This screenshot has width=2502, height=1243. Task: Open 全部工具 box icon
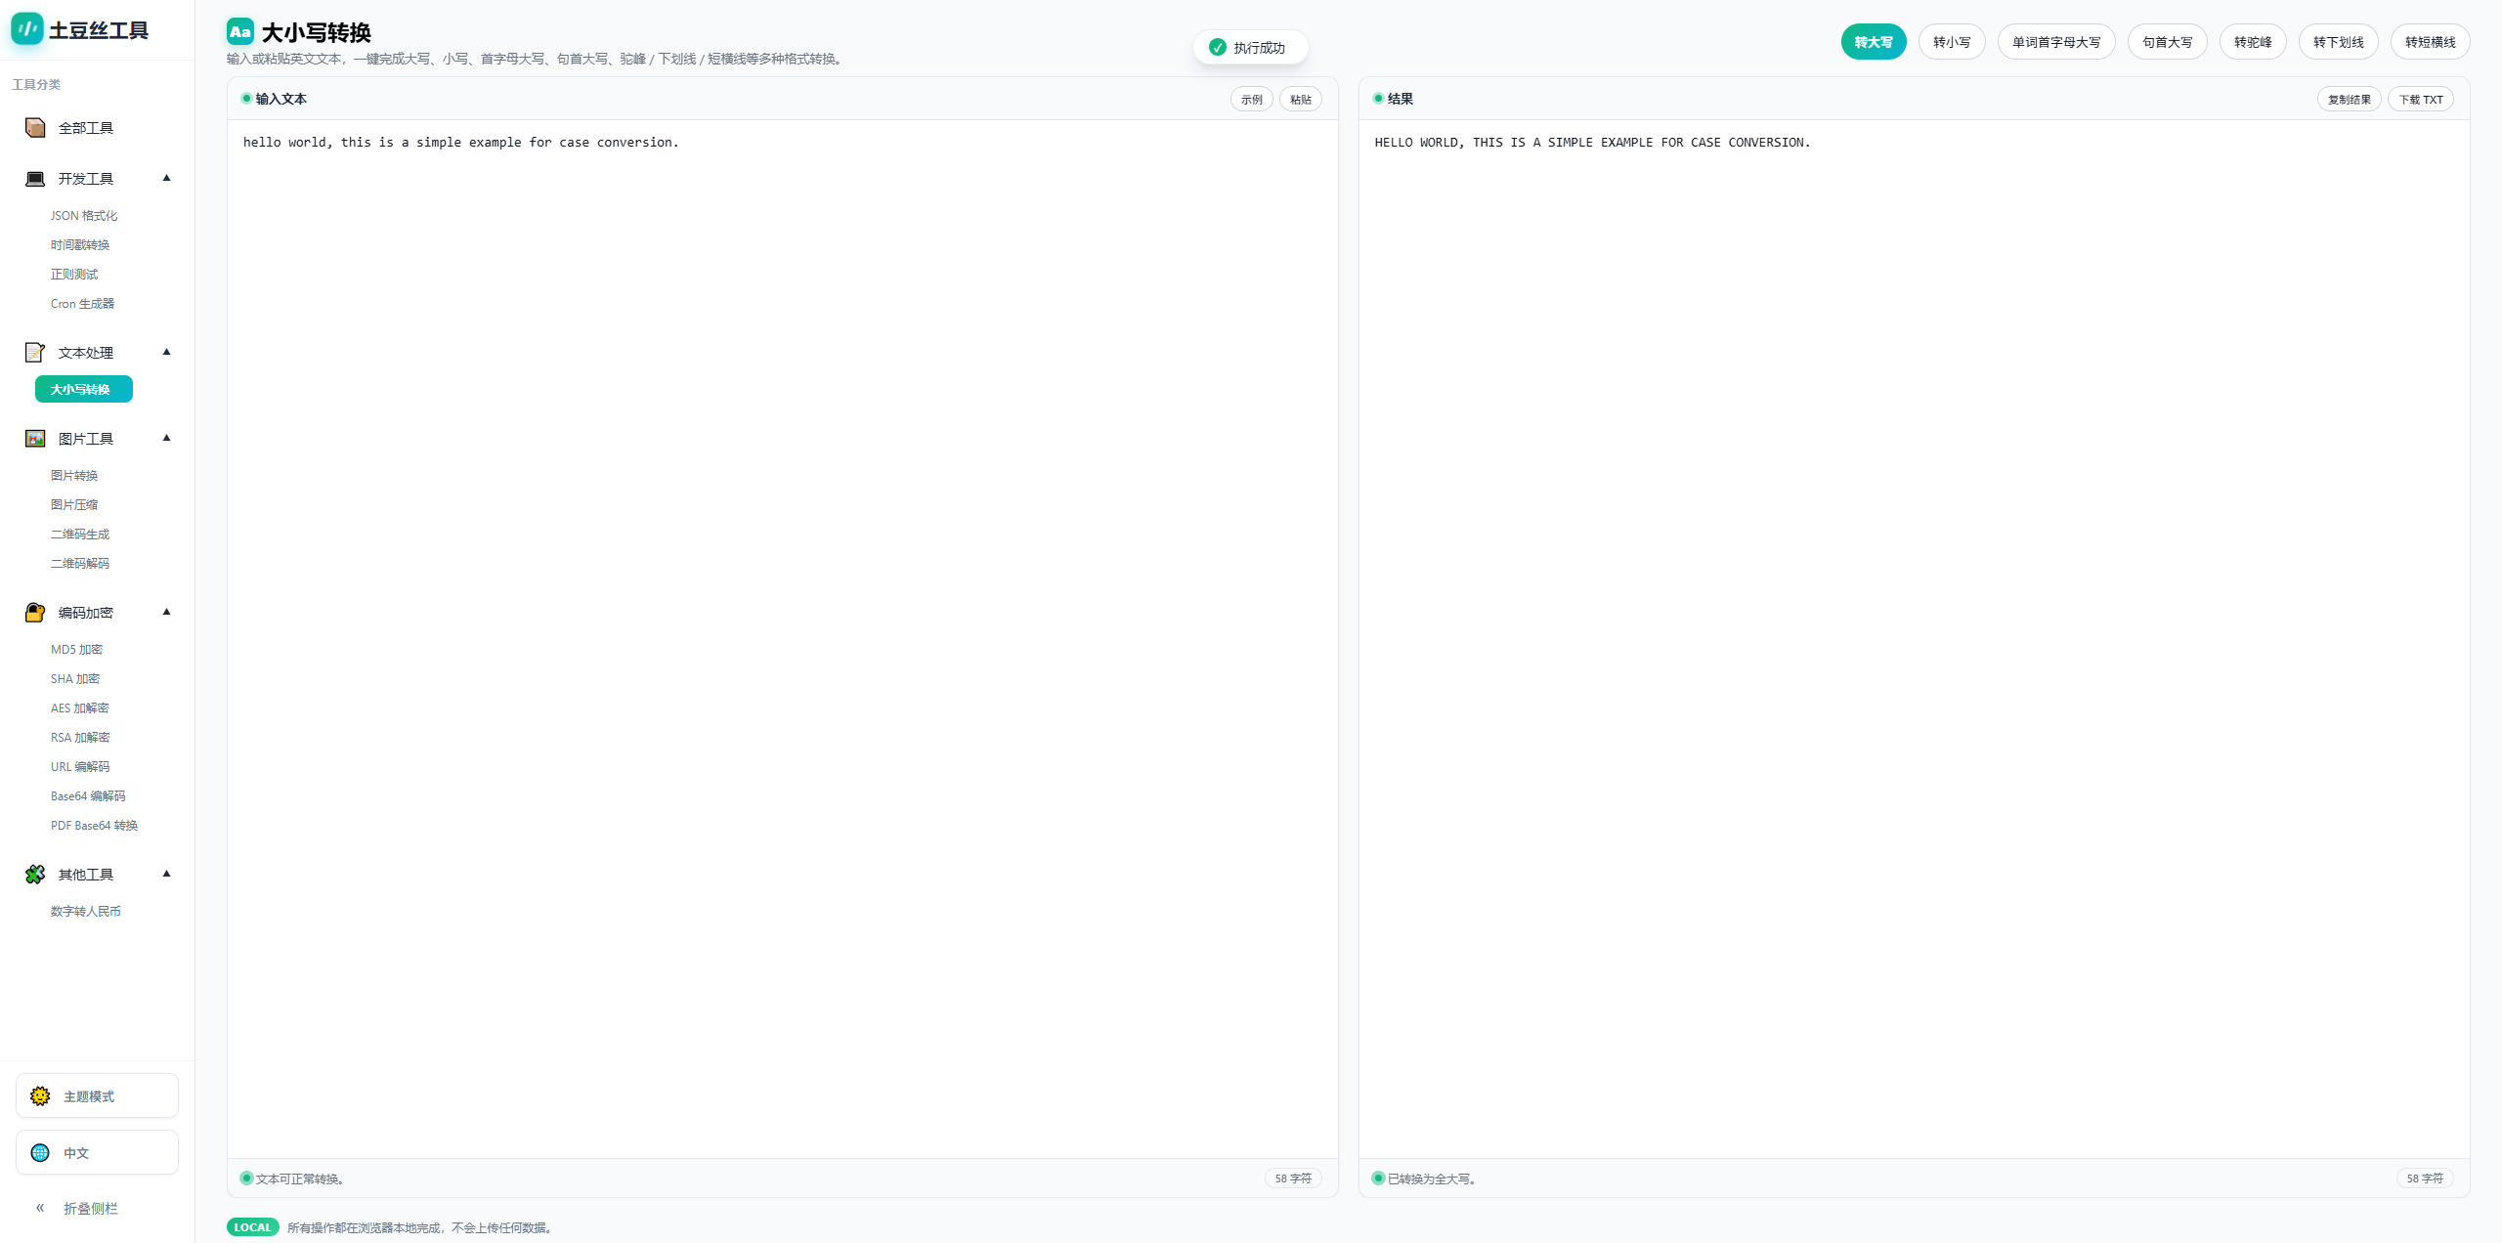(35, 128)
